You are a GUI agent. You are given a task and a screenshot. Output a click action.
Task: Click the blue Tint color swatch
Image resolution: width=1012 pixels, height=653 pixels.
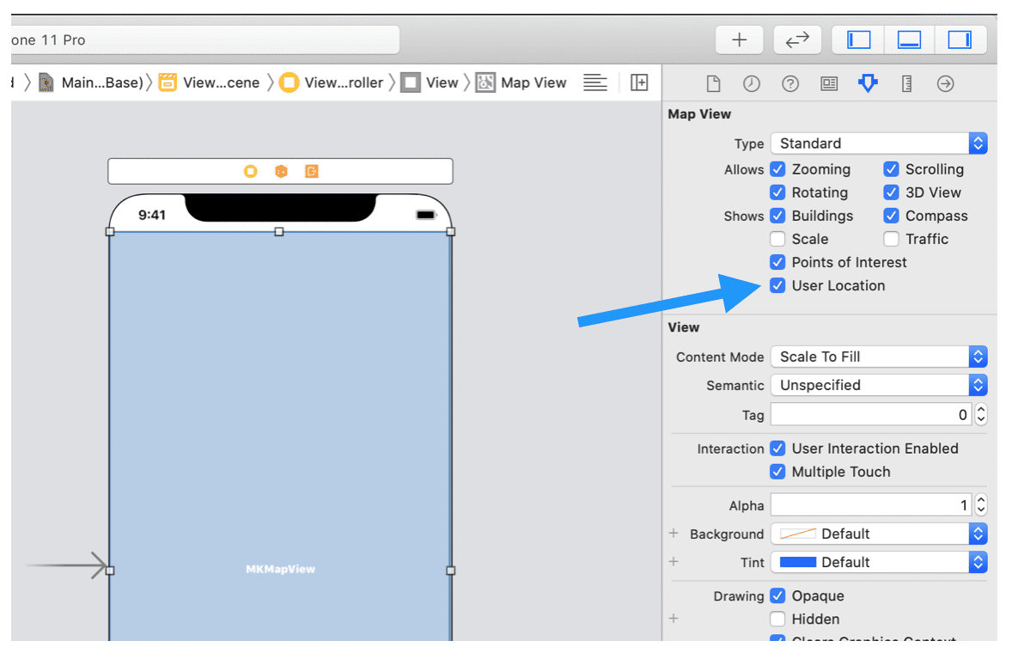pos(798,562)
